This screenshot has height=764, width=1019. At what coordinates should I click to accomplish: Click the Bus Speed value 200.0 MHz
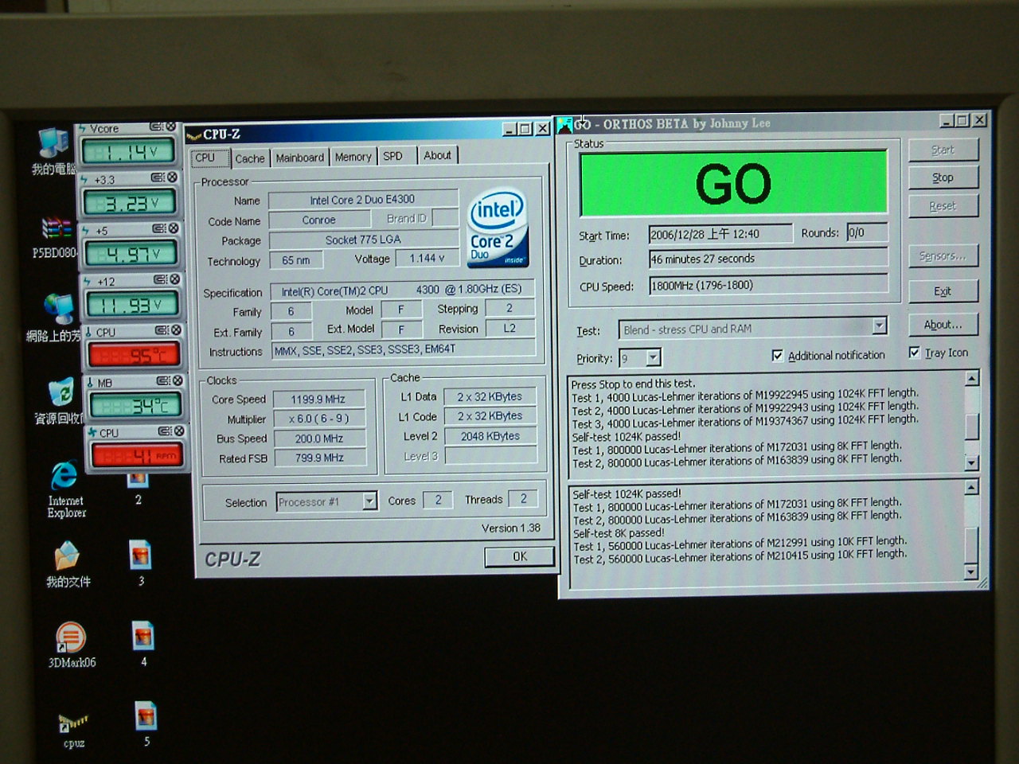[x=318, y=439]
